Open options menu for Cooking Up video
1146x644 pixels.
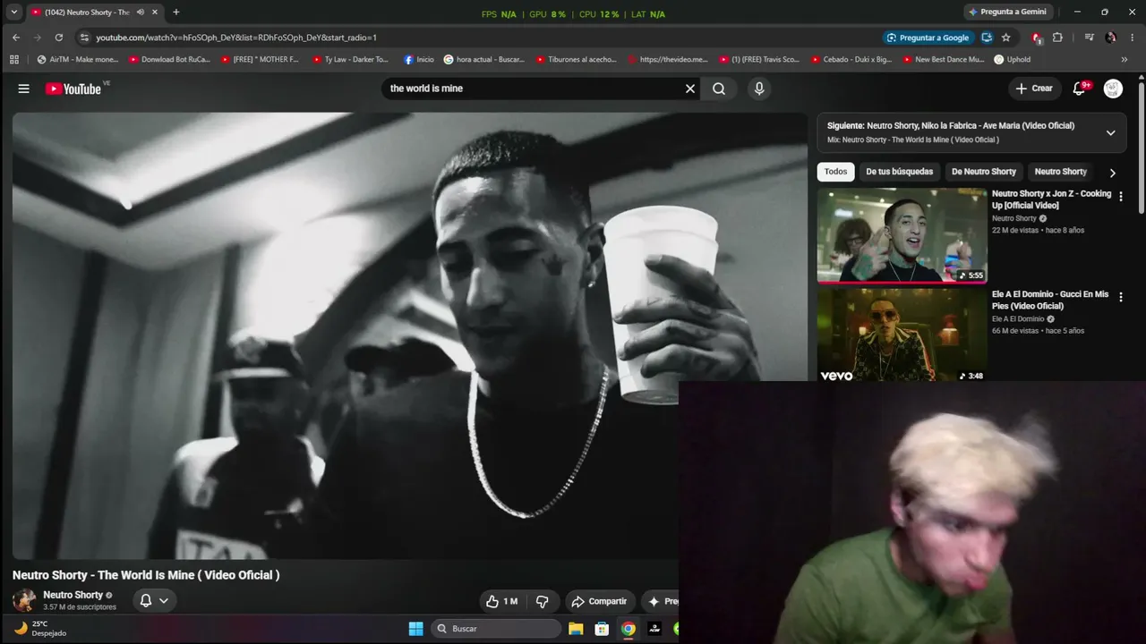1120,197
